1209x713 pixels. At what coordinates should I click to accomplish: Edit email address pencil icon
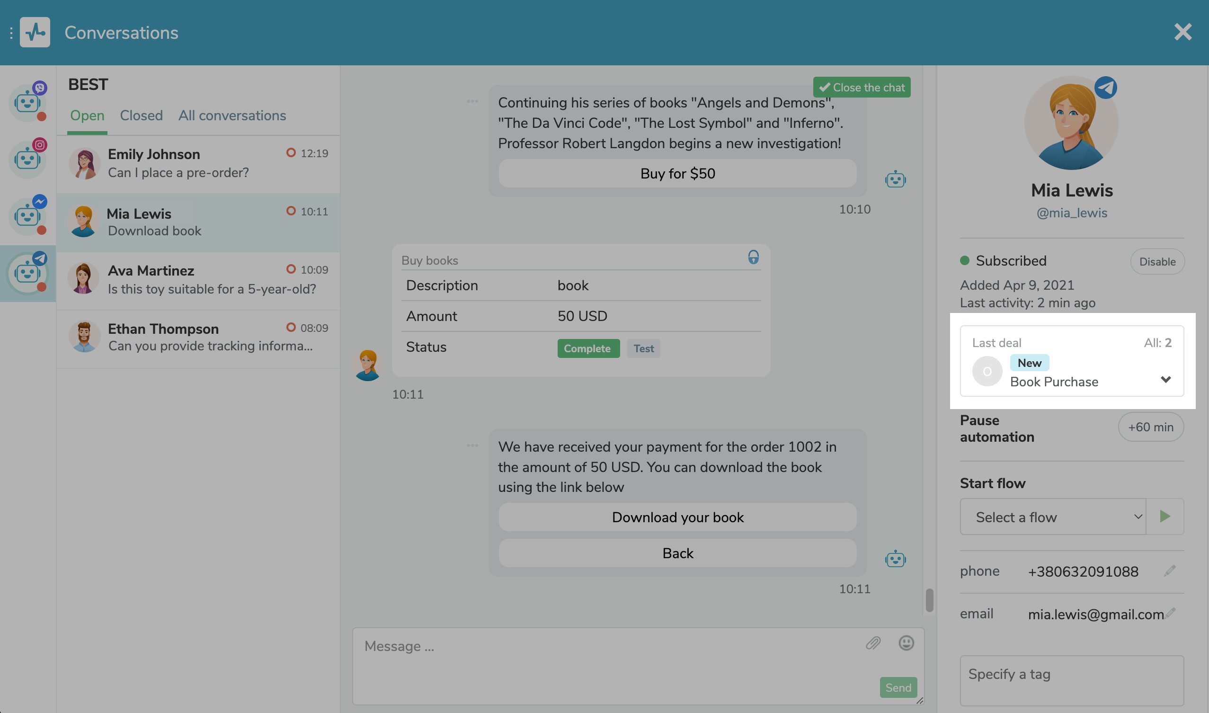[1171, 613]
